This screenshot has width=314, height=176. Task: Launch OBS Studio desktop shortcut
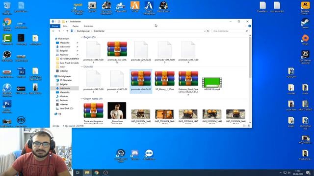7,56
